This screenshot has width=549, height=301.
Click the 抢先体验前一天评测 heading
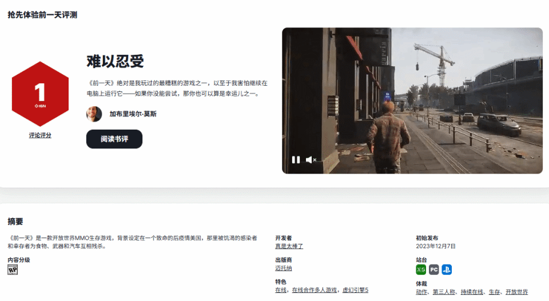click(42, 15)
